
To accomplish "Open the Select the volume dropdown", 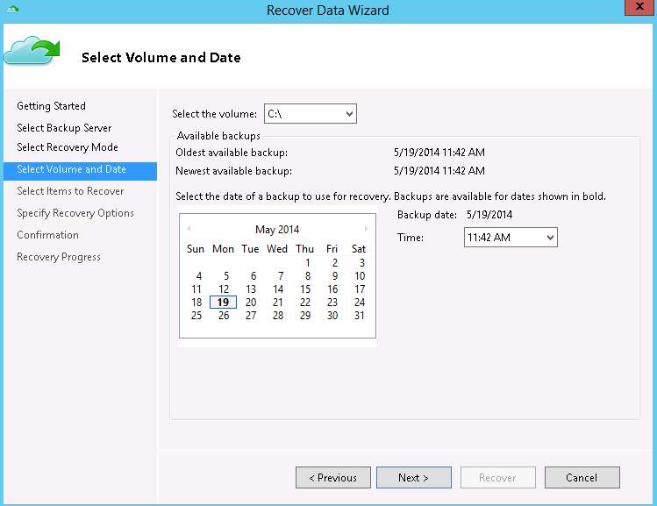I will [x=310, y=113].
